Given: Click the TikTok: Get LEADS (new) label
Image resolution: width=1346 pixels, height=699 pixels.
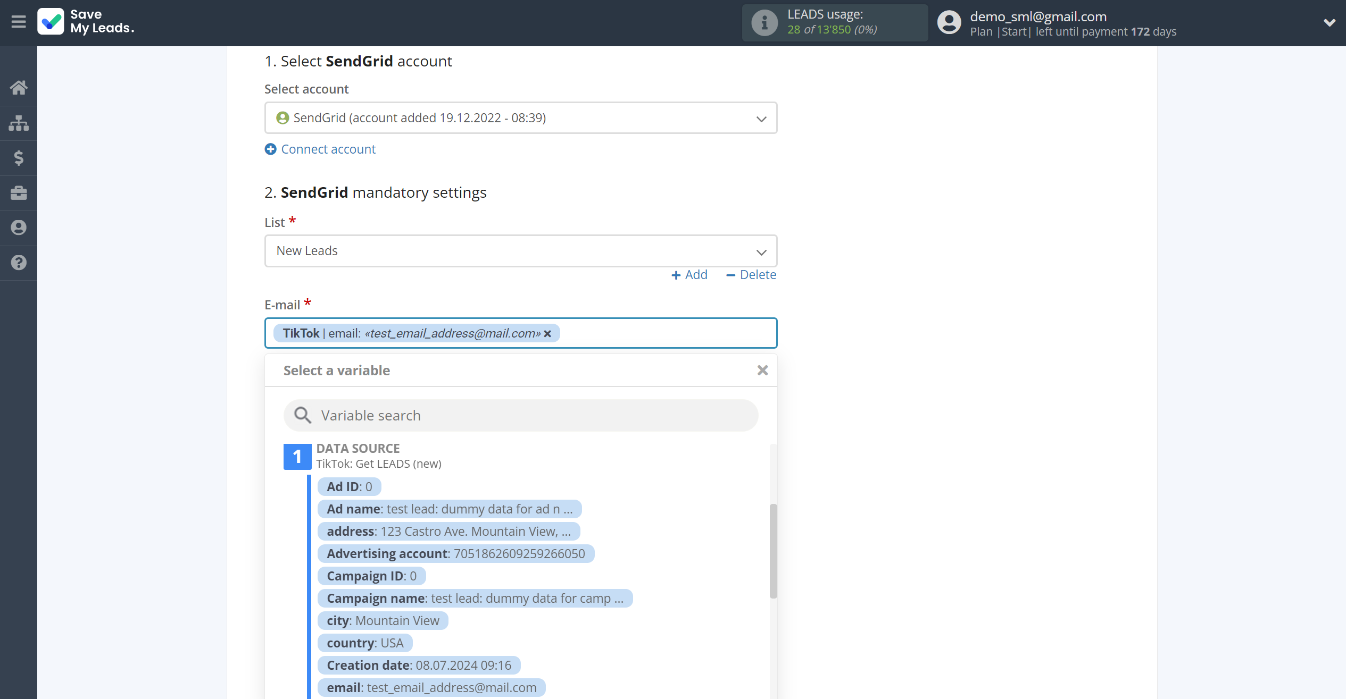Looking at the screenshot, I should 379,464.
